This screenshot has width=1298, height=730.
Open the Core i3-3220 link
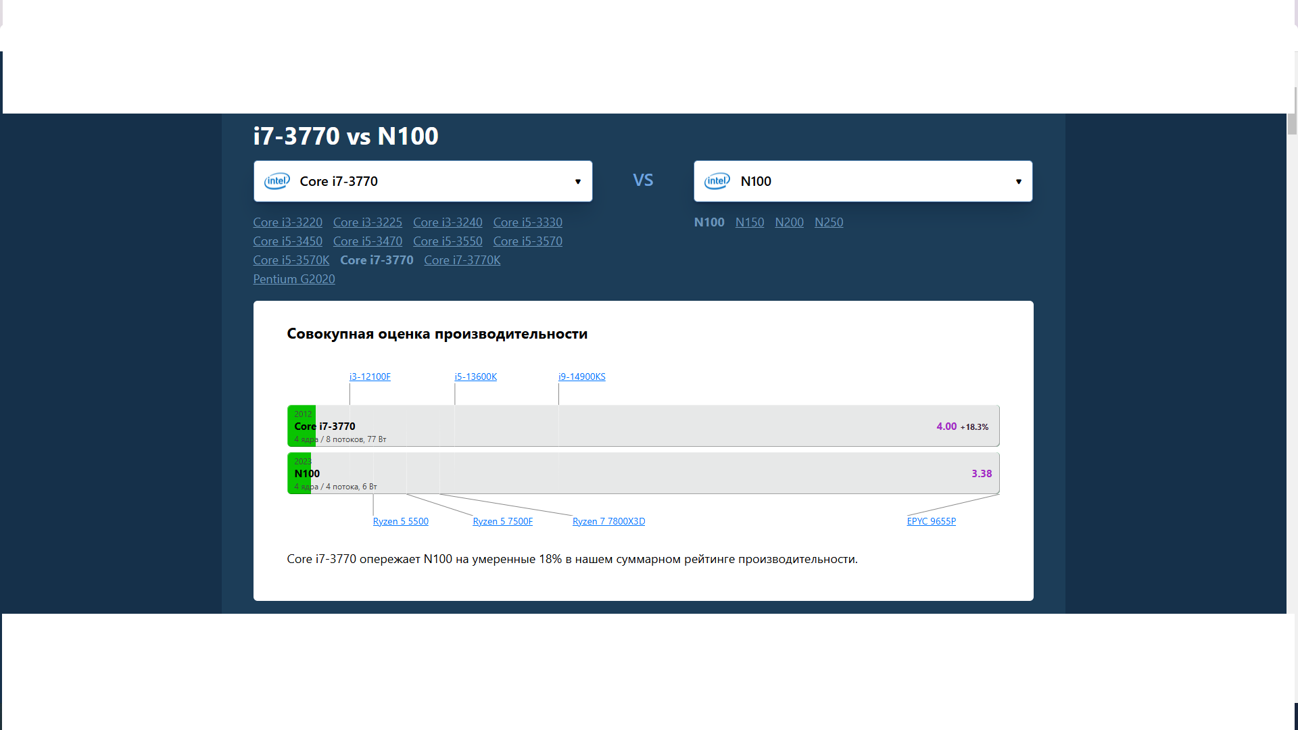click(287, 222)
